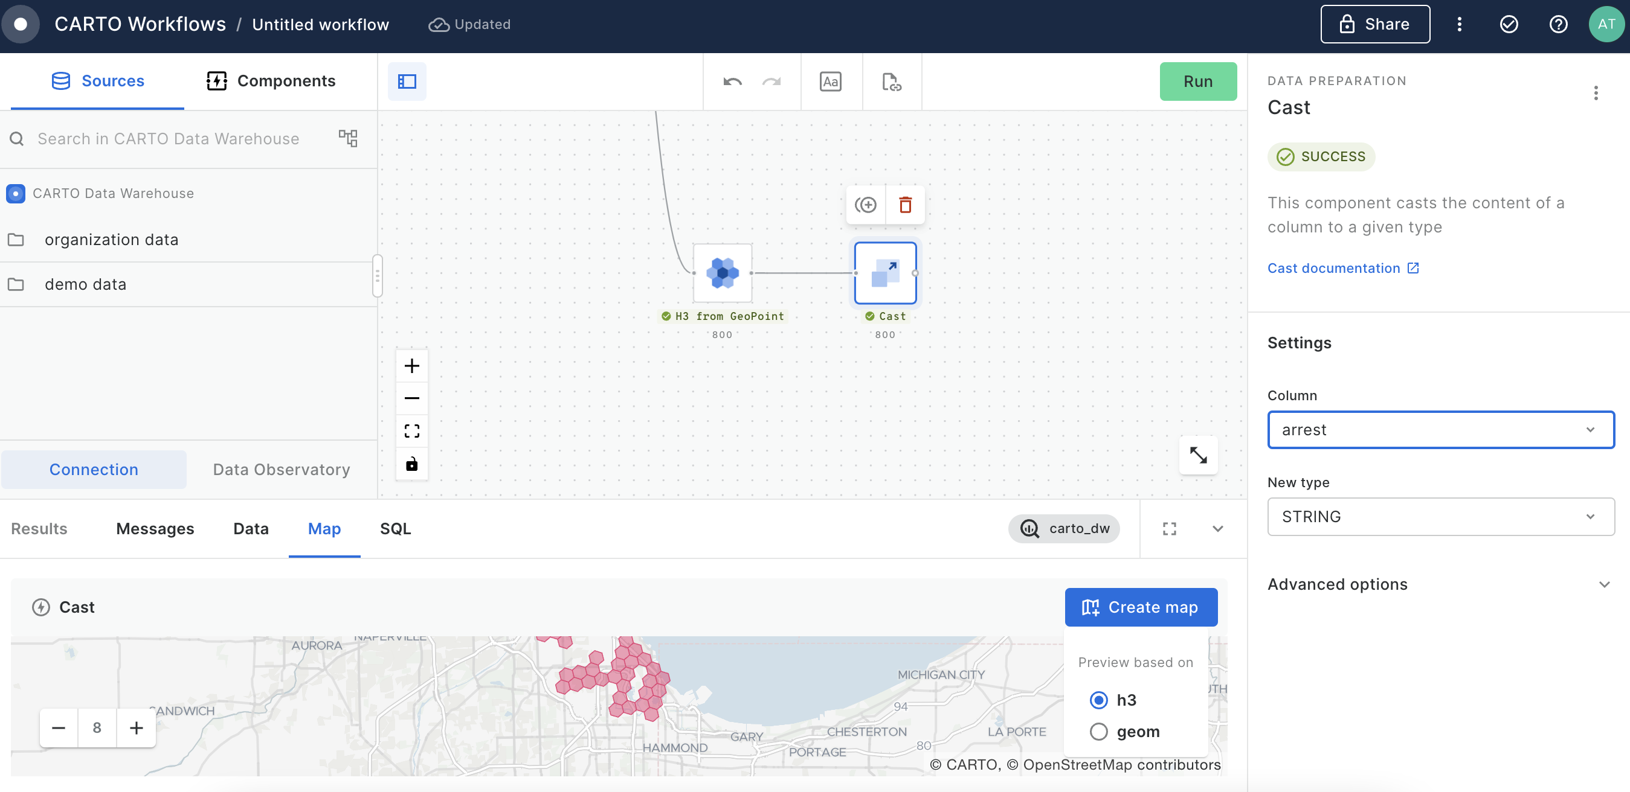Viewport: 1630px width, 792px height.
Task: Open the AT user avatar menu
Action: [x=1606, y=24]
